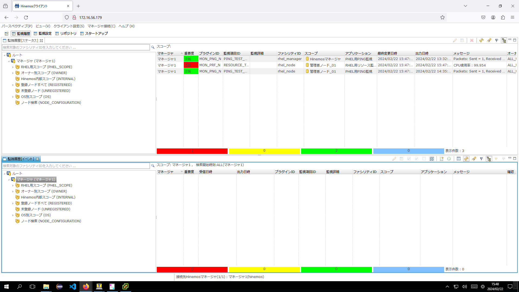Click the yellow severity count bar in event view
The width and height of the screenshot is (519, 292).
[x=264, y=269]
